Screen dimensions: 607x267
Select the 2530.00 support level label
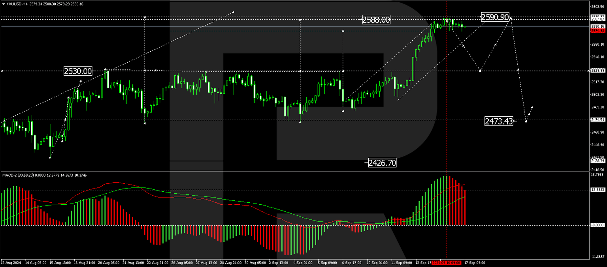coord(77,71)
